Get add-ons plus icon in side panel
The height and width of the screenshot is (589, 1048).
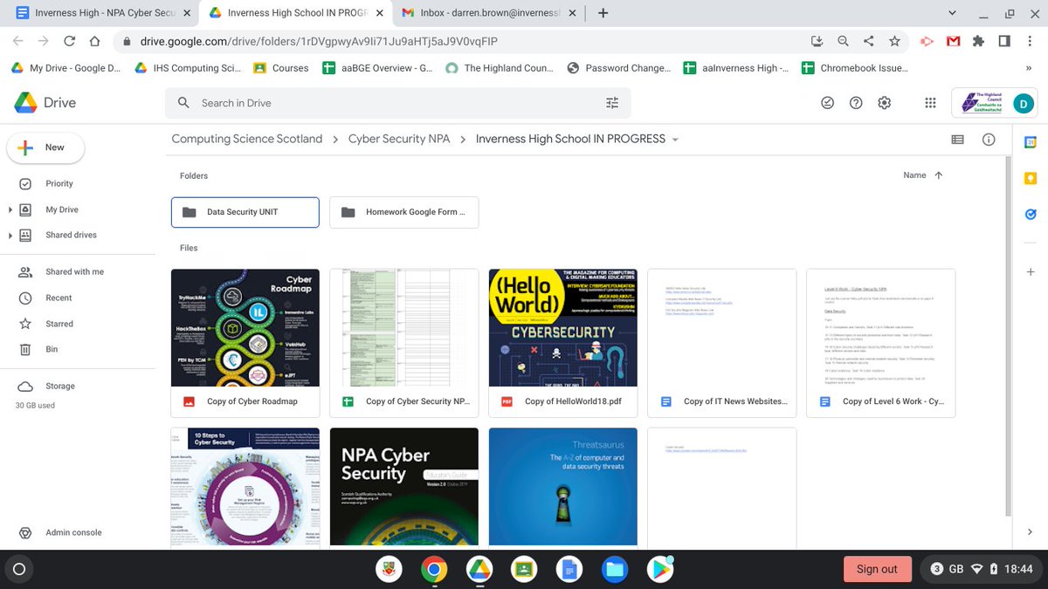coord(1031,272)
